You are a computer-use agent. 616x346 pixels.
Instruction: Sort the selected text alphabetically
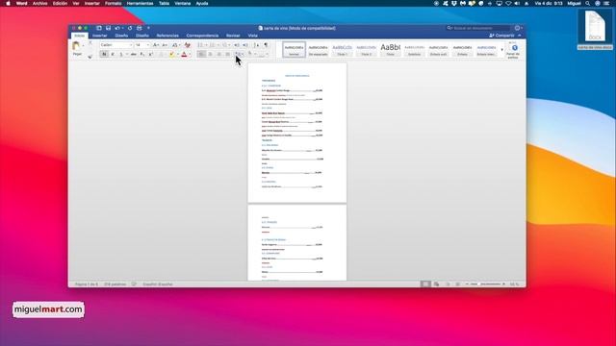[x=257, y=45]
